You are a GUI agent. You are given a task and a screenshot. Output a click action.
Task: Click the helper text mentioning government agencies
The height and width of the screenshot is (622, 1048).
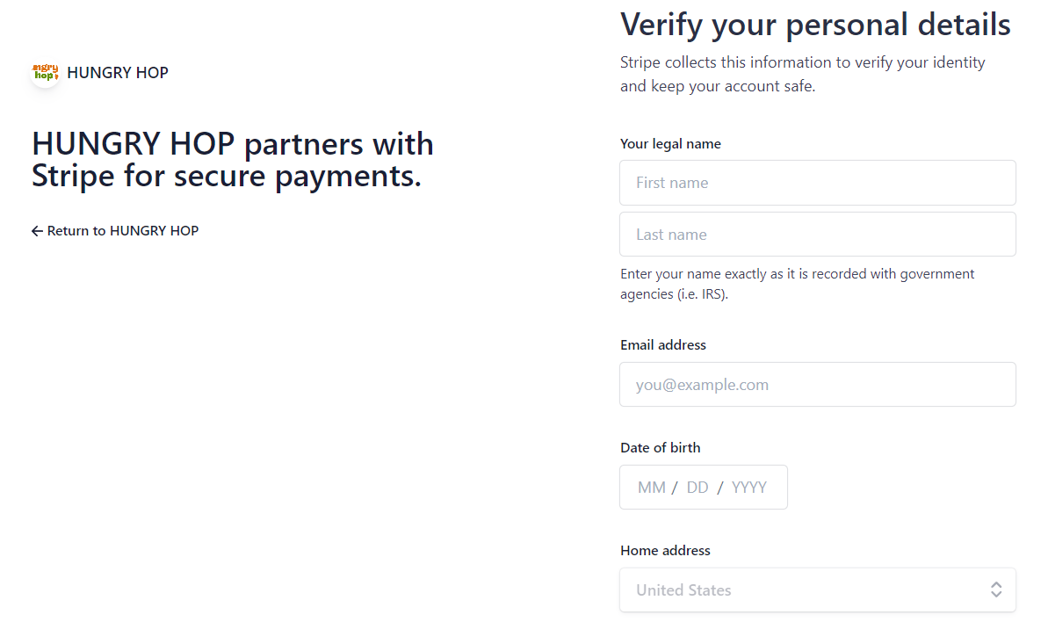(797, 284)
